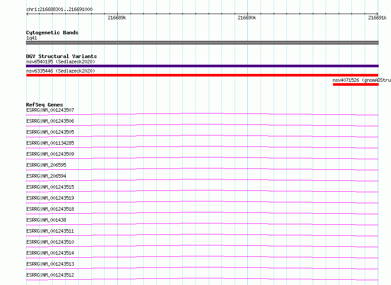Image resolution: width=391 pixels, height=285 pixels.
Task: Click the 1q41 band label
Action: [32, 38]
